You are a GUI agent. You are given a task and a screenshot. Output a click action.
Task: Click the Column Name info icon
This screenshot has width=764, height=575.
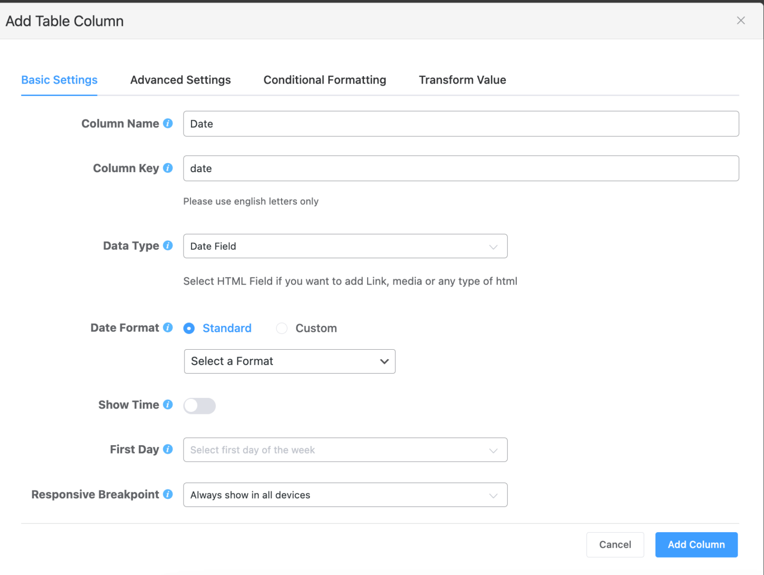pyautogui.click(x=168, y=123)
